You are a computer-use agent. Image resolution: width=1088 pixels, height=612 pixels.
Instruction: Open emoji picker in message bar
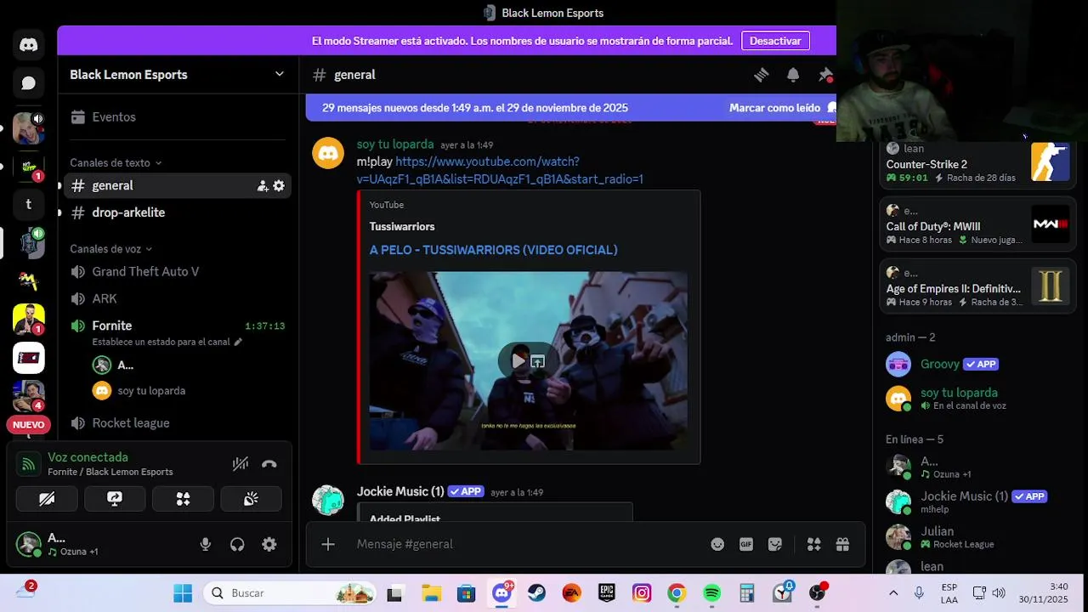[717, 545]
